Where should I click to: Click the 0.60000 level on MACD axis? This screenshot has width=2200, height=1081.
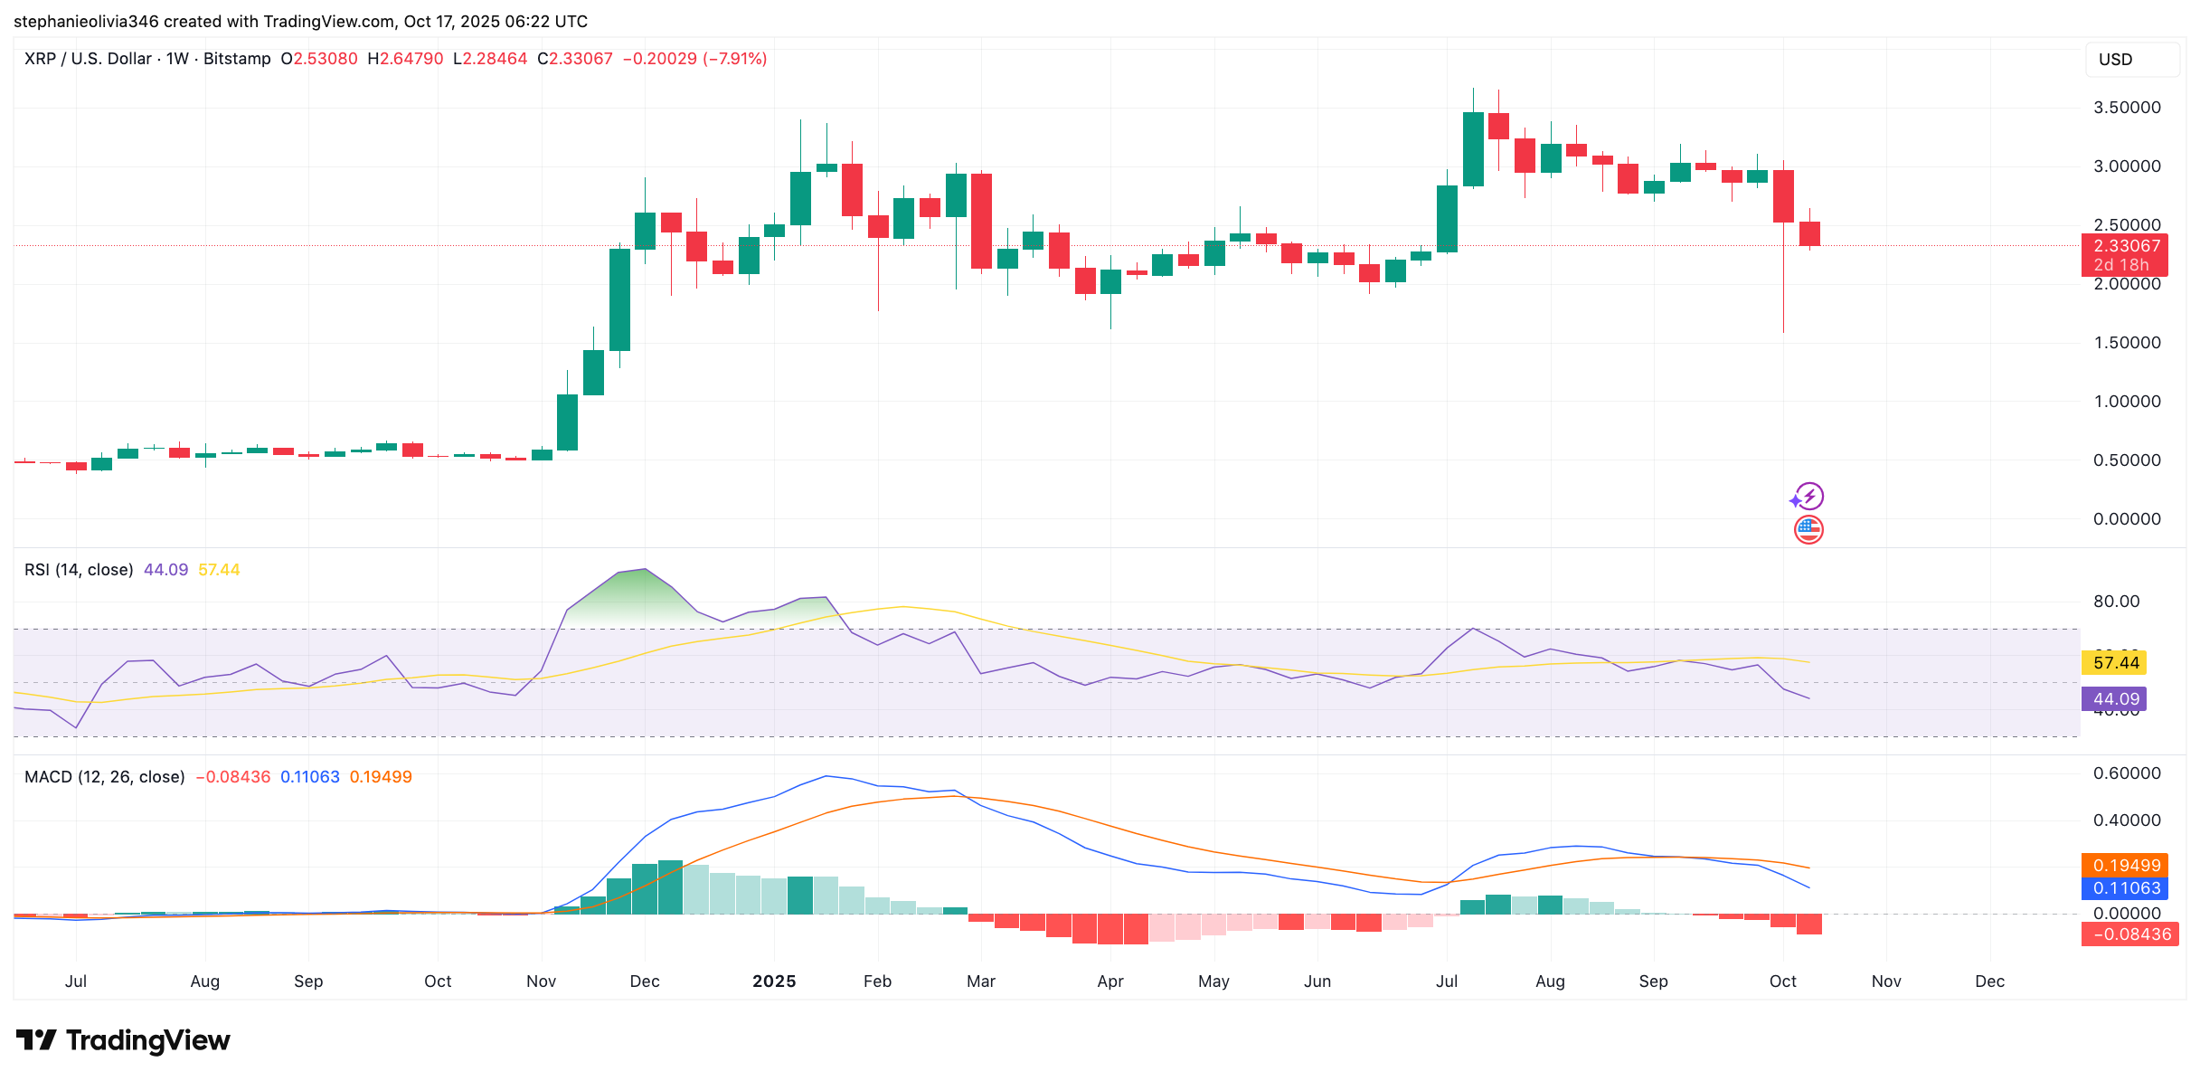point(2127,773)
